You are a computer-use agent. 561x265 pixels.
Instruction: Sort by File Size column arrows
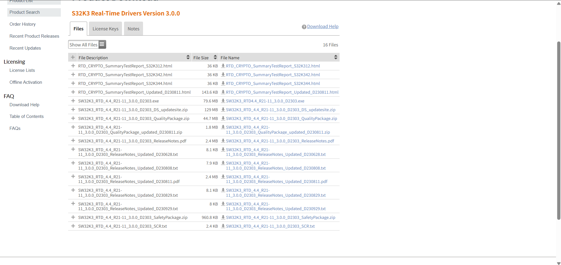pyautogui.click(x=215, y=57)
